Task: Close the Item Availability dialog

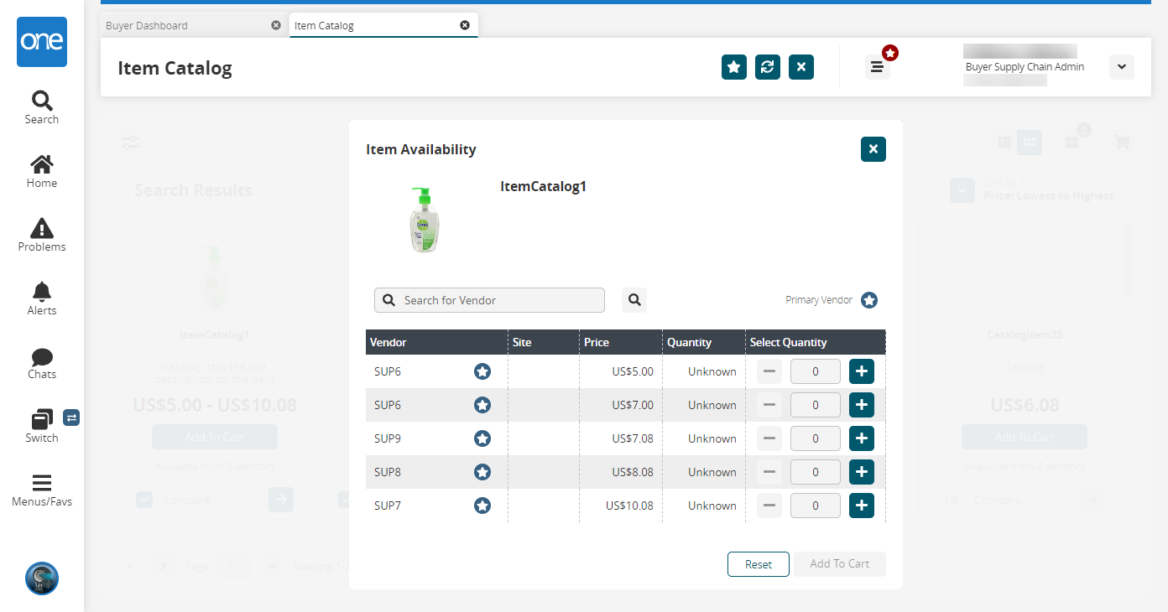Action: point(873,149)
